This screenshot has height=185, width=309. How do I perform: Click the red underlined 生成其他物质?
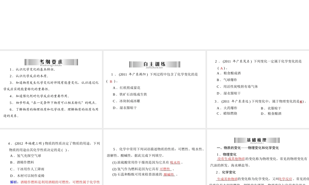point(227,179)
